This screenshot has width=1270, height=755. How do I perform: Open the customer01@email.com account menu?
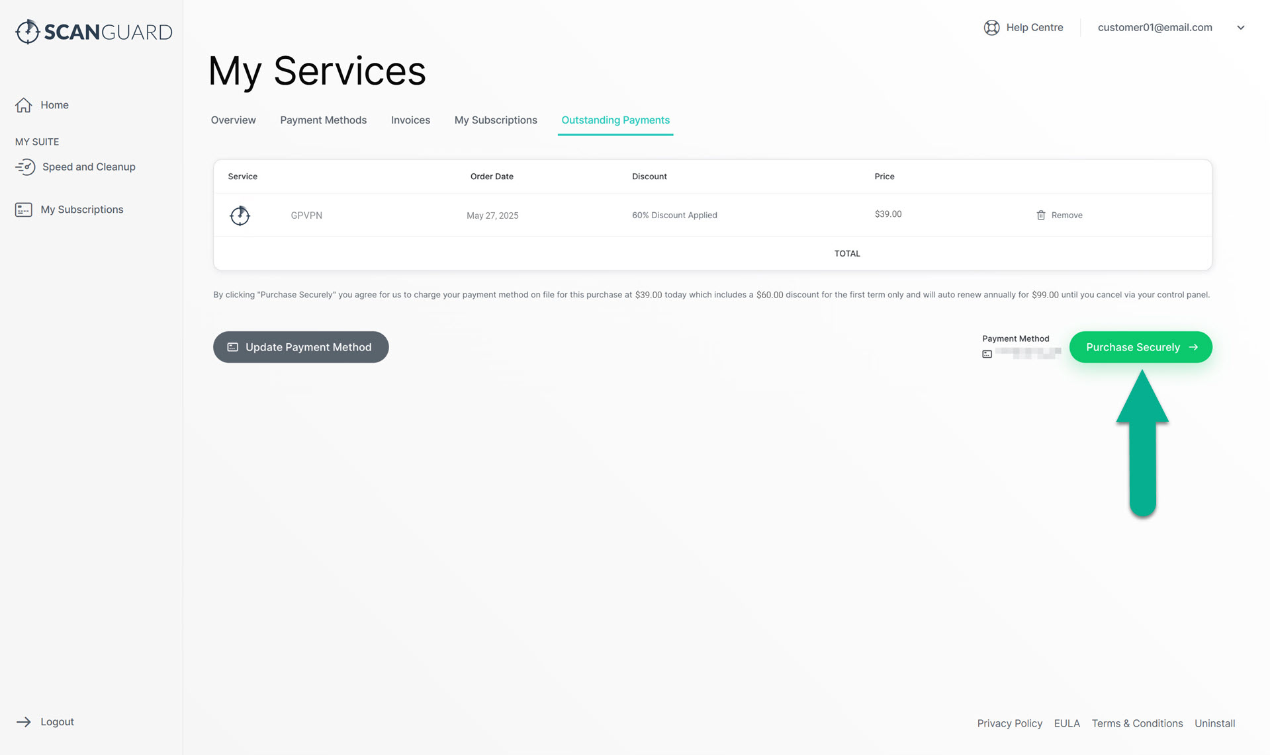tap(1154, 28)
